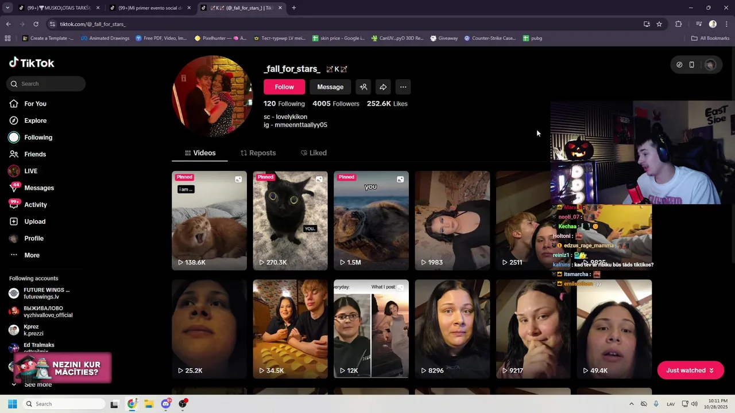Click the add-friend person icon

tap(363, 87)
